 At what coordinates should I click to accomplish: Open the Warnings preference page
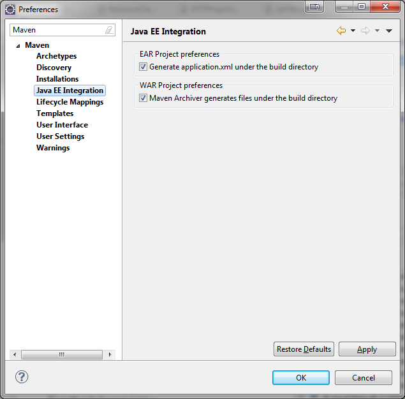point(53,148)
